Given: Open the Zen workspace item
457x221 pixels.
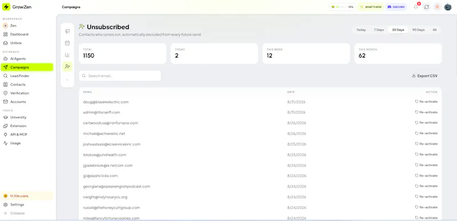Looking at the screenshot, I should click(x=27, y=26).
